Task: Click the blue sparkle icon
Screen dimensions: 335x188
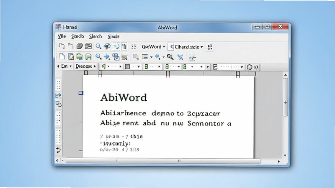Action: point(157,57)
